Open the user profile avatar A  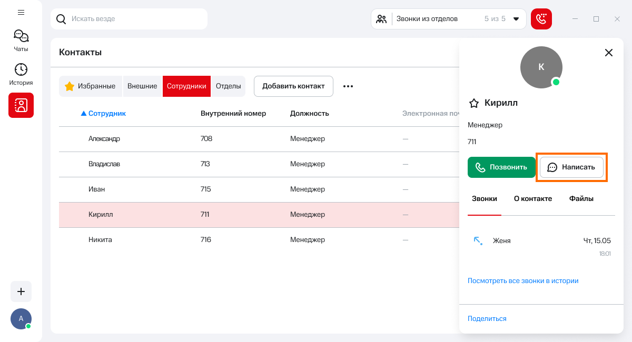click(x=21, y=318)
